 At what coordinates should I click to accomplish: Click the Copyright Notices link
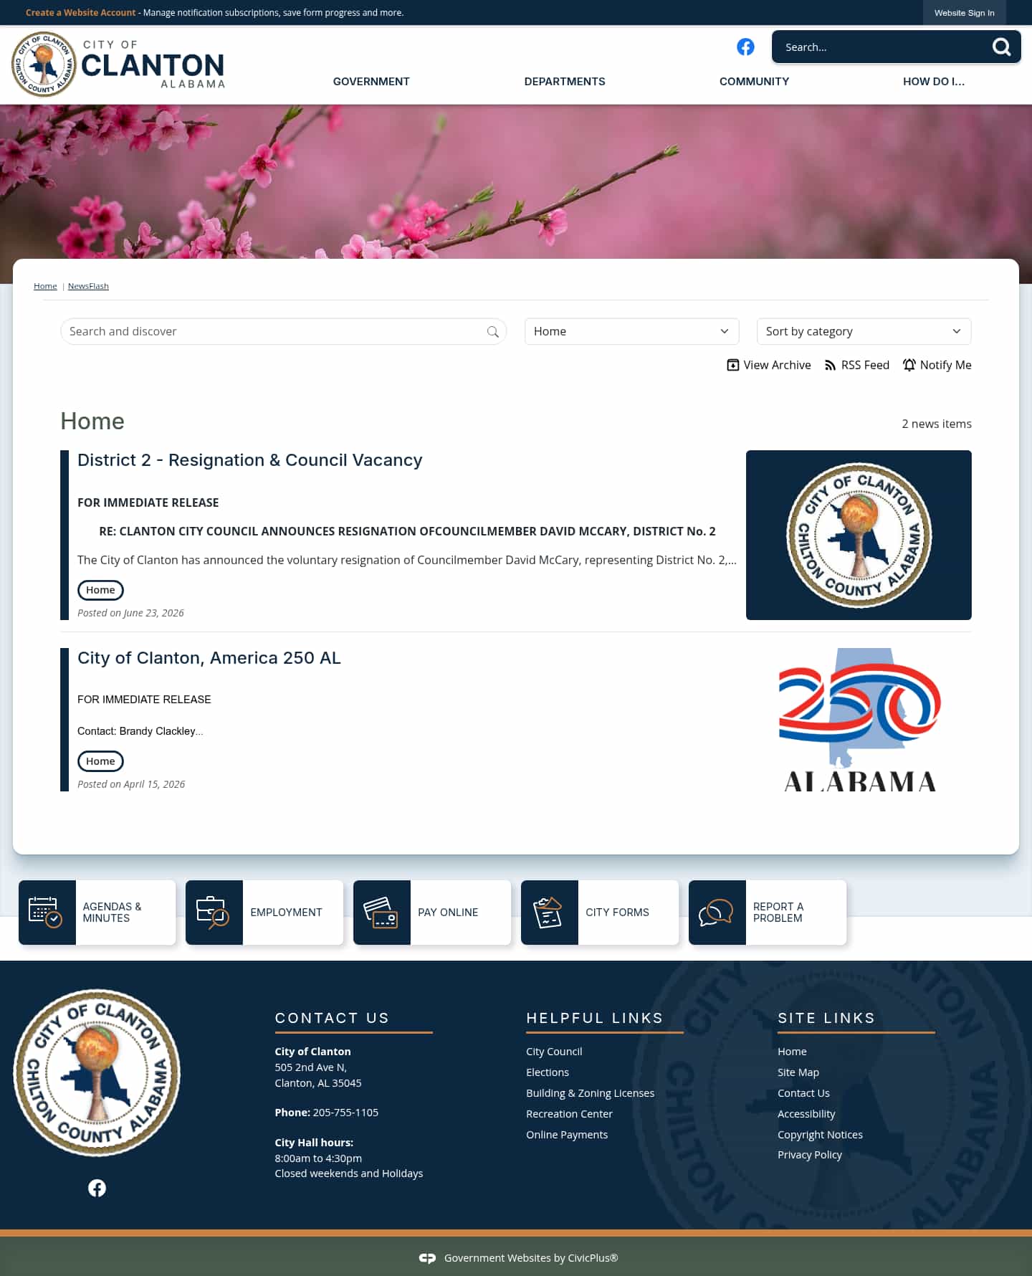[820, 1135]
